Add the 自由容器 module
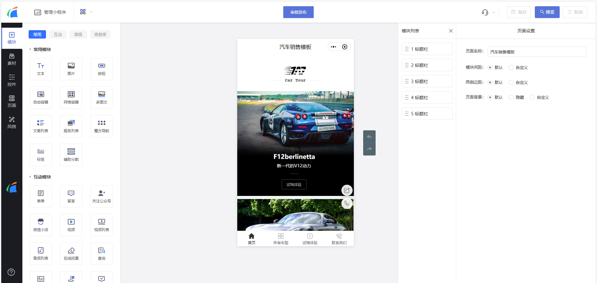 (x=41, y=98)
